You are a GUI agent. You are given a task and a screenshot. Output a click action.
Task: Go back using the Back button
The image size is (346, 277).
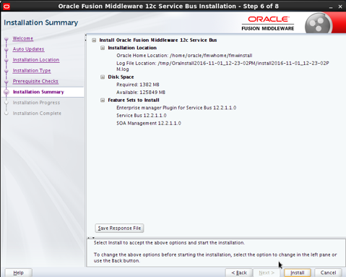click(239, 273)
